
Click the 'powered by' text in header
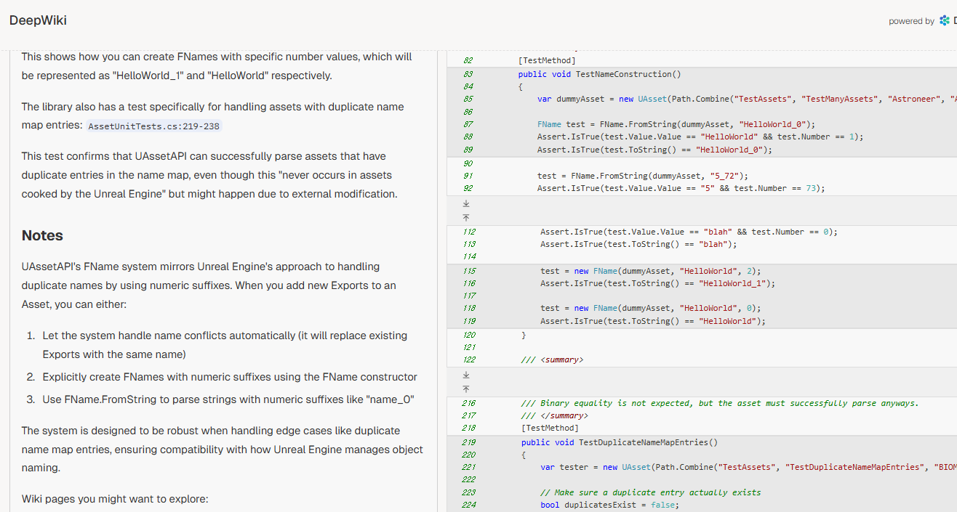(x=911, y=21)
